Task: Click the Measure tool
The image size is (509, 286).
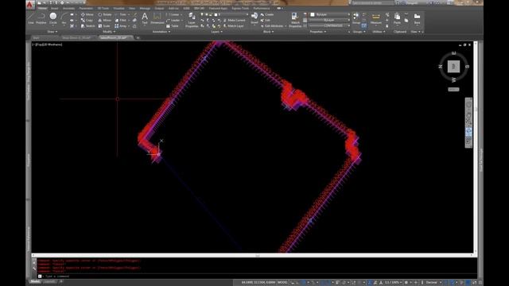Action: (376, 18)
